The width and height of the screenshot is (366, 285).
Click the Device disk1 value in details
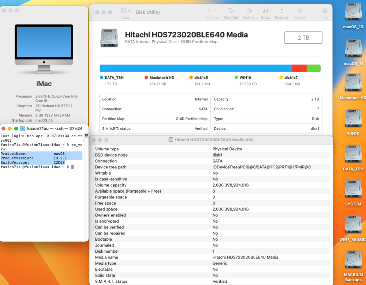[315, 128]
